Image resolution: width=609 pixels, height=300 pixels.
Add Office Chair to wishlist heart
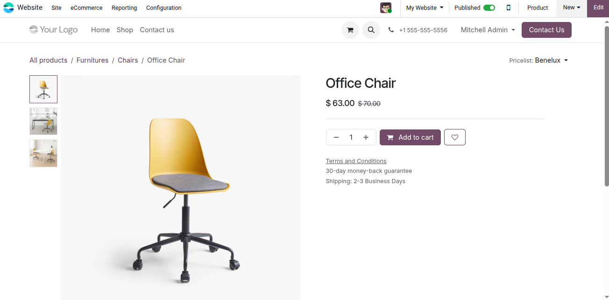455,137
